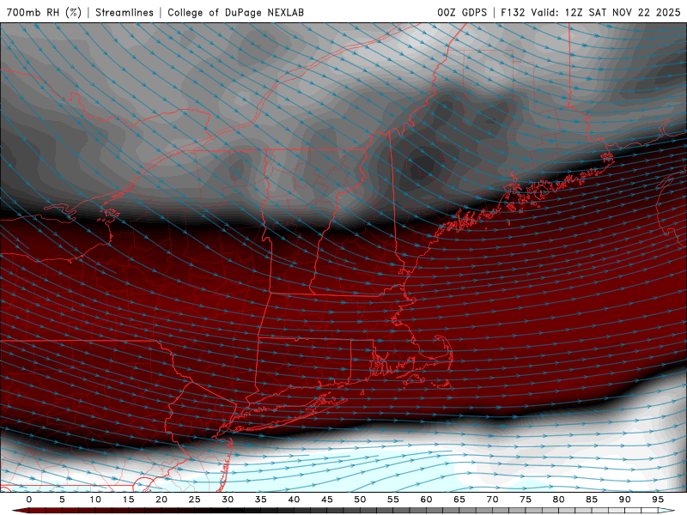Viewport: 687px width, 515px height.
Task: Click the '15' colorbar scale label
Action: pos(128,500)
